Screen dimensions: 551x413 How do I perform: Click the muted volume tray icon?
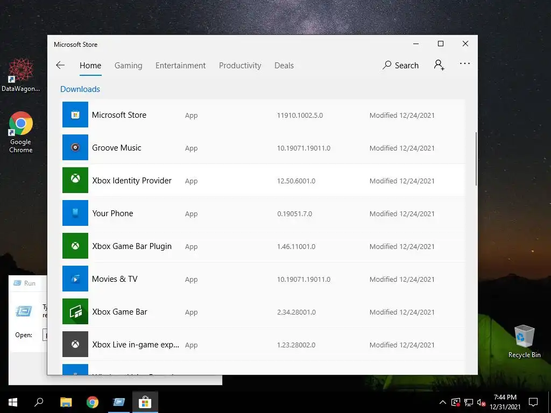point(481,402)
